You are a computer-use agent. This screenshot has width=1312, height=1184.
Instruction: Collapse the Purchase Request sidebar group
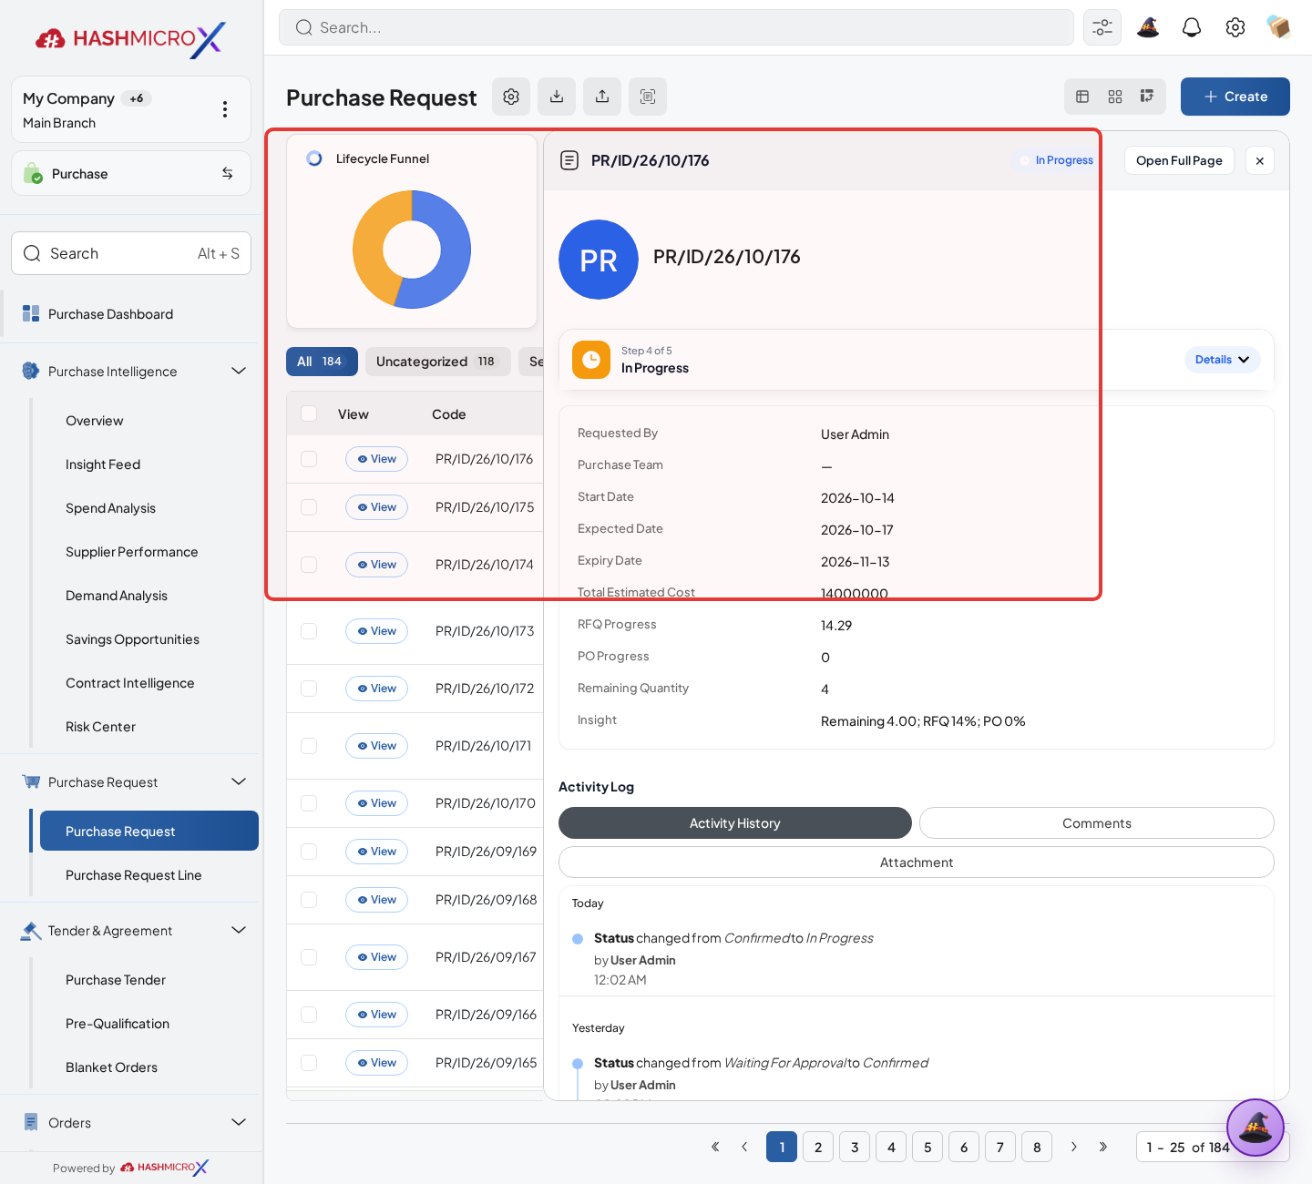pos(239,781)
